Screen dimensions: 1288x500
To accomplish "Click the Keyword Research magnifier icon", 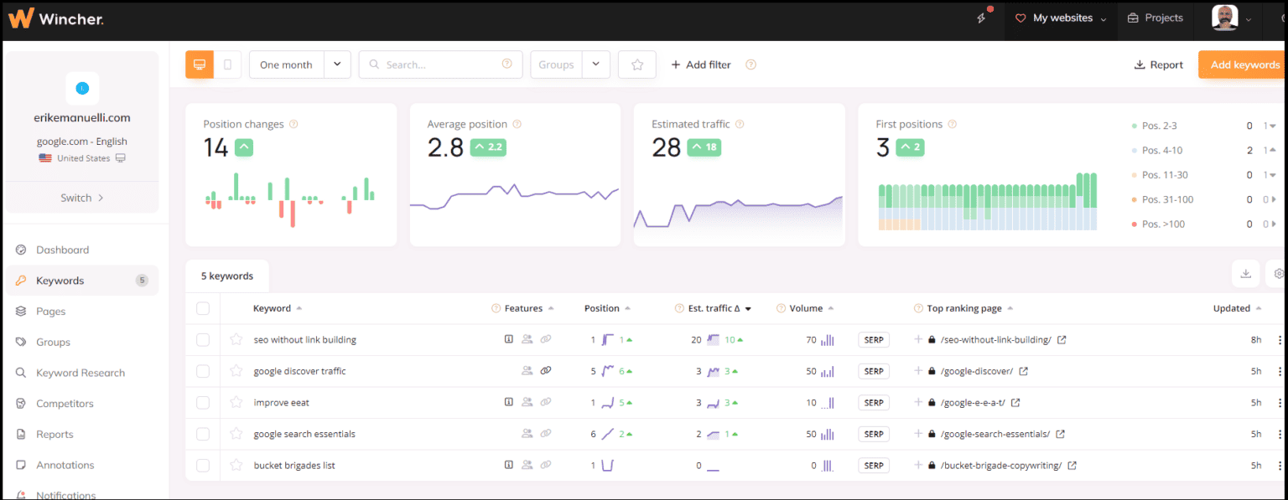I will (18, 372).
